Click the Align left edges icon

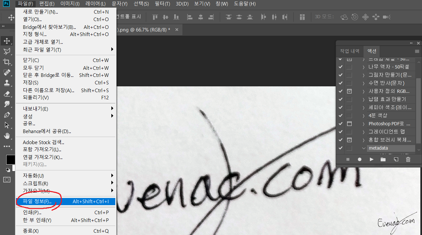(x=190, y=17)
